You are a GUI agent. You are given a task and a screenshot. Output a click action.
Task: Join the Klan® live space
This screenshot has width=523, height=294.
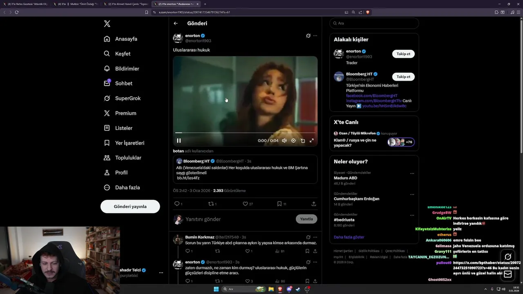374,139
